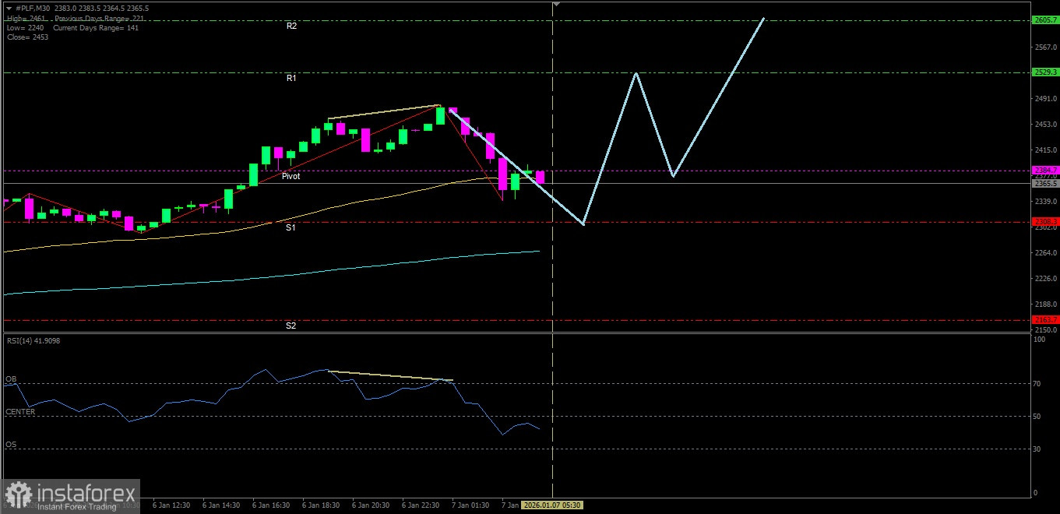Click the Pivot level label
1060x514 pixels.
(x=291, y=177)
